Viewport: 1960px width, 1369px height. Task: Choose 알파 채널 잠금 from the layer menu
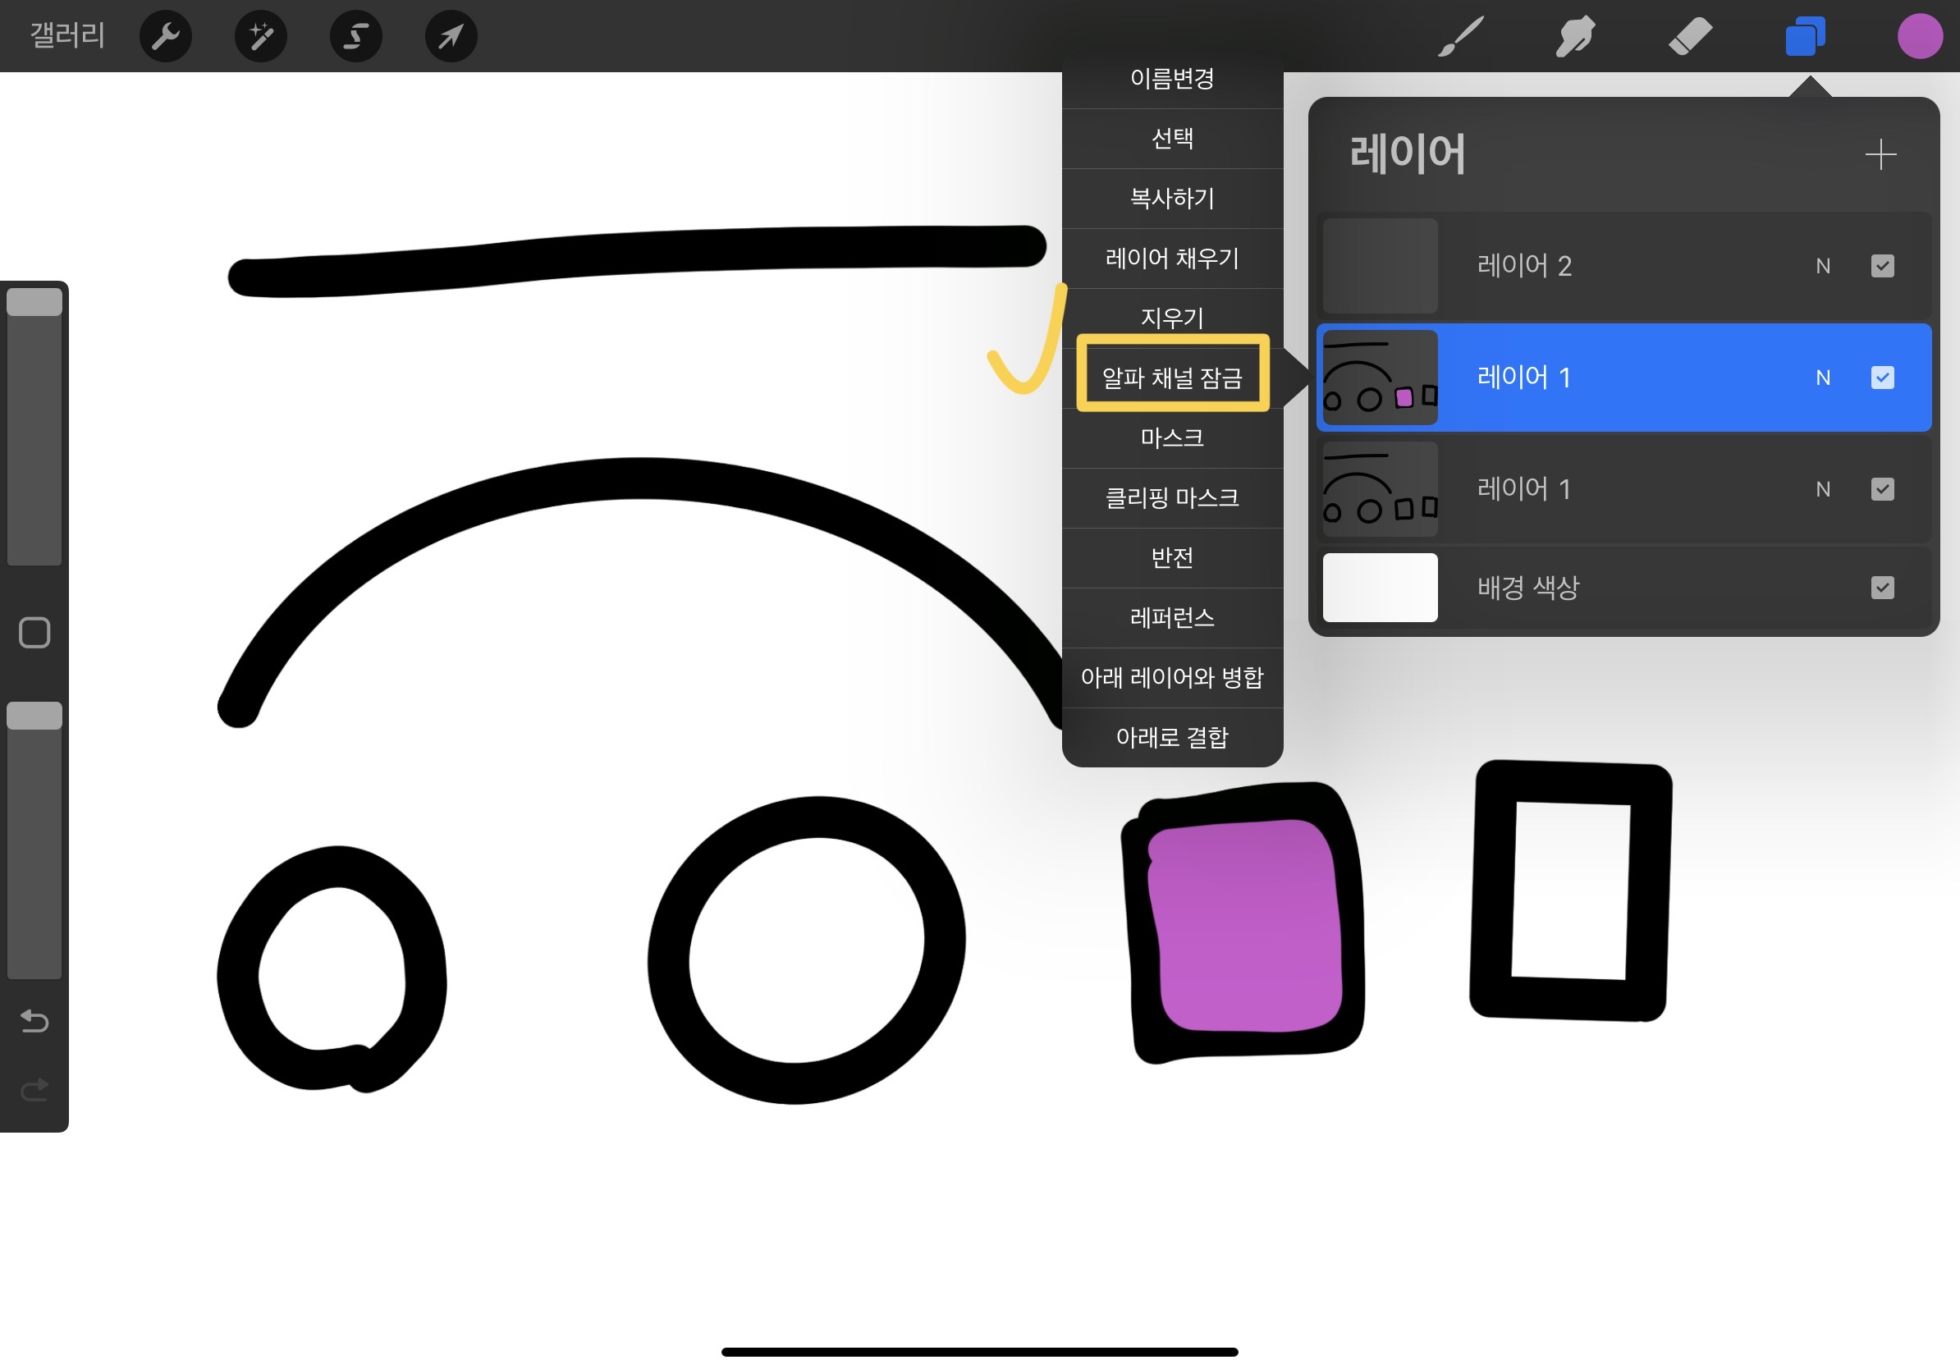(1172, 378)
